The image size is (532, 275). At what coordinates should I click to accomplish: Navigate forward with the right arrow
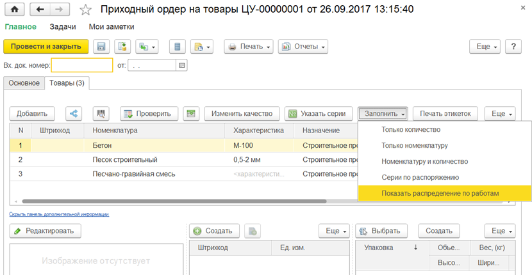coord(61,10)
